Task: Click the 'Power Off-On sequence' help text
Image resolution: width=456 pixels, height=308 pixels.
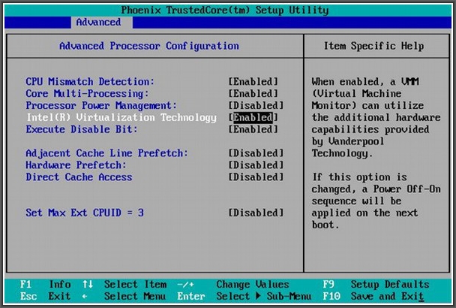Action: [x=376, y=195]
